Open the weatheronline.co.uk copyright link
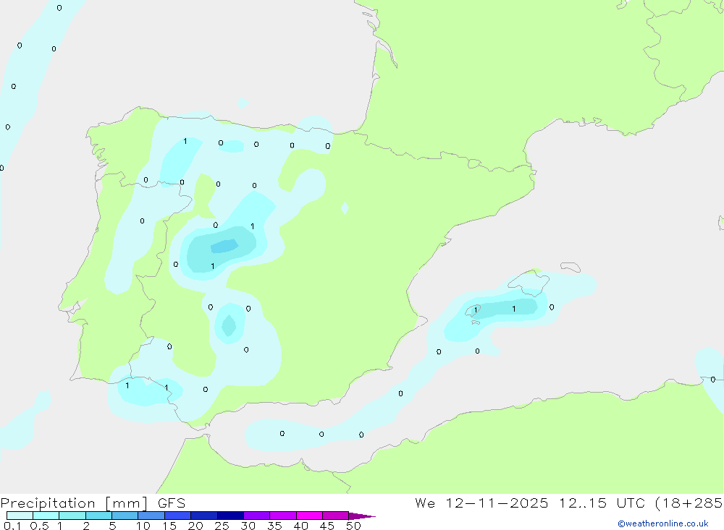The height and width of the screenshot is (530, 724). click(662, 523)
